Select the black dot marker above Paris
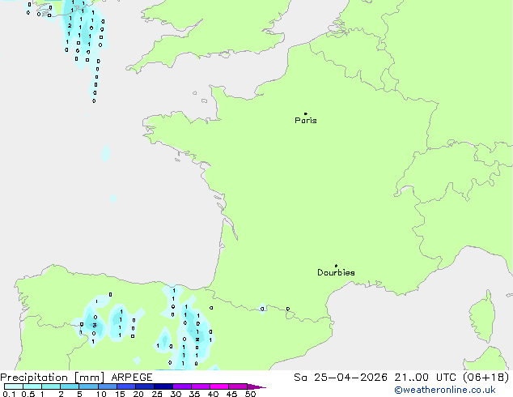The image size is (513, 397). point(306,113)
